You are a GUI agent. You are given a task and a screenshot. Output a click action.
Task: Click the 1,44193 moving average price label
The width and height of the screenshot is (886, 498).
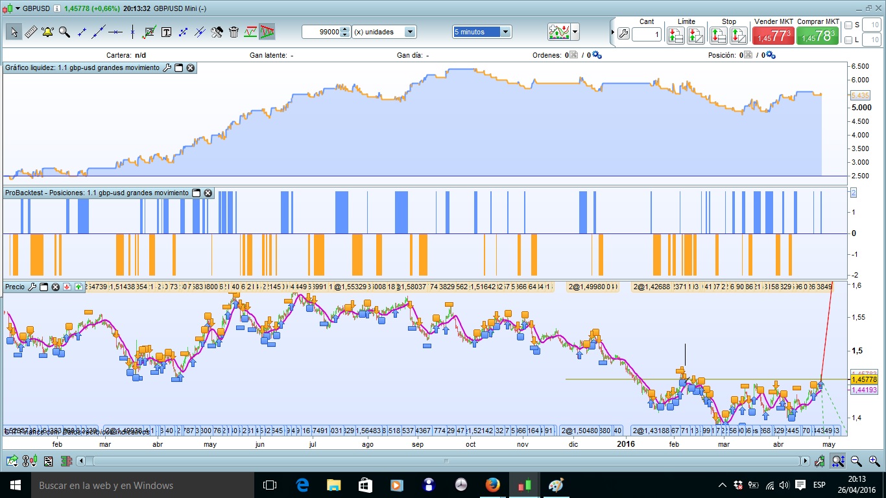pos(865,390)
